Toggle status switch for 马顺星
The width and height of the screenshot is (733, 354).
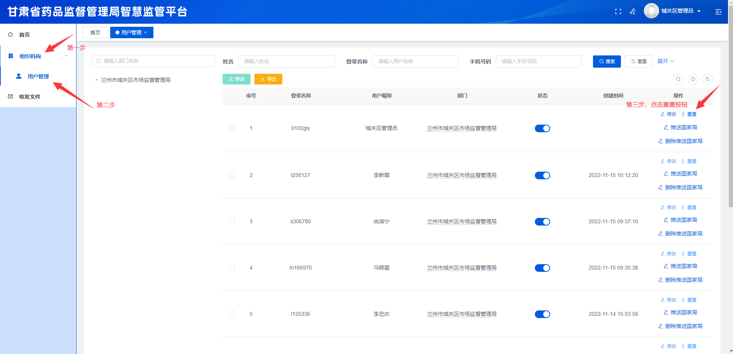542,268
